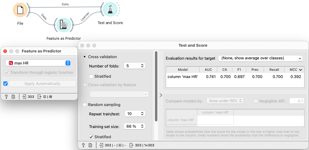The height and width of the screenshot is (150, 309).
Task: Change the Training set size dropdown
Action: tap(134, 126)
